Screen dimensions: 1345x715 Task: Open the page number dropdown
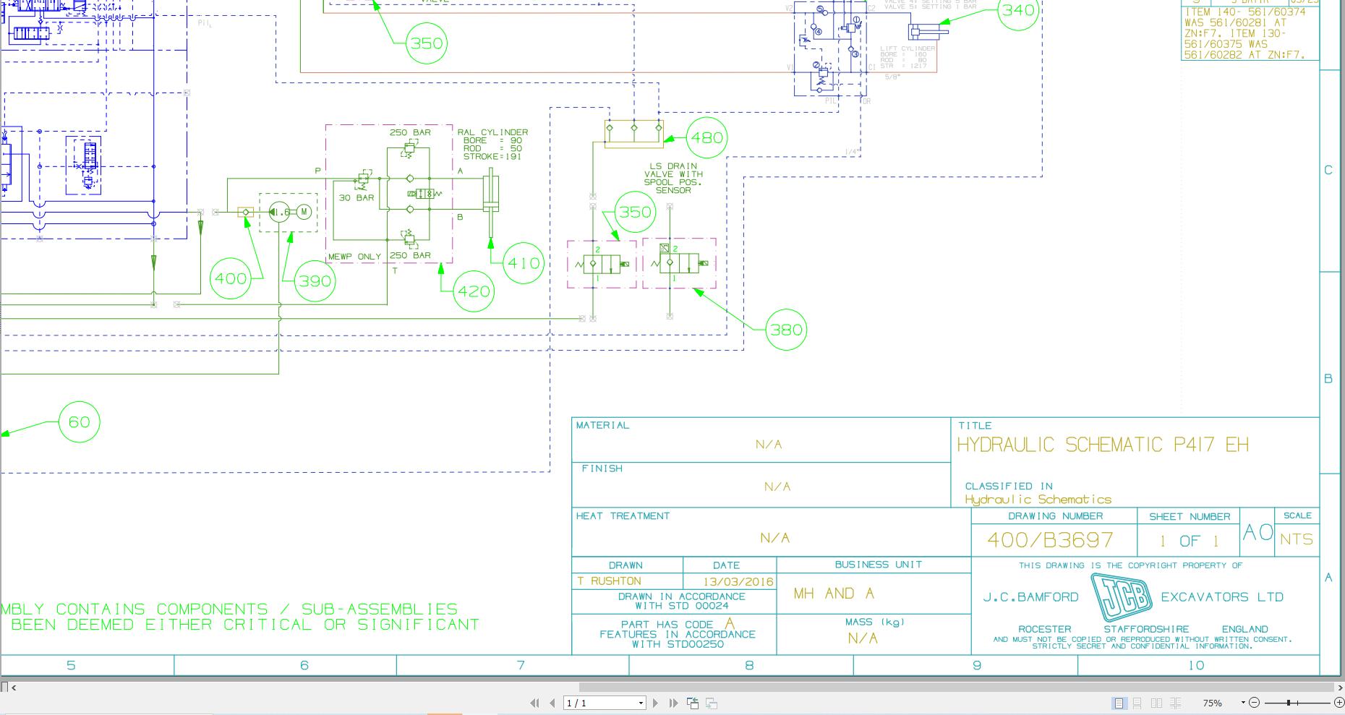pos(641,703)
